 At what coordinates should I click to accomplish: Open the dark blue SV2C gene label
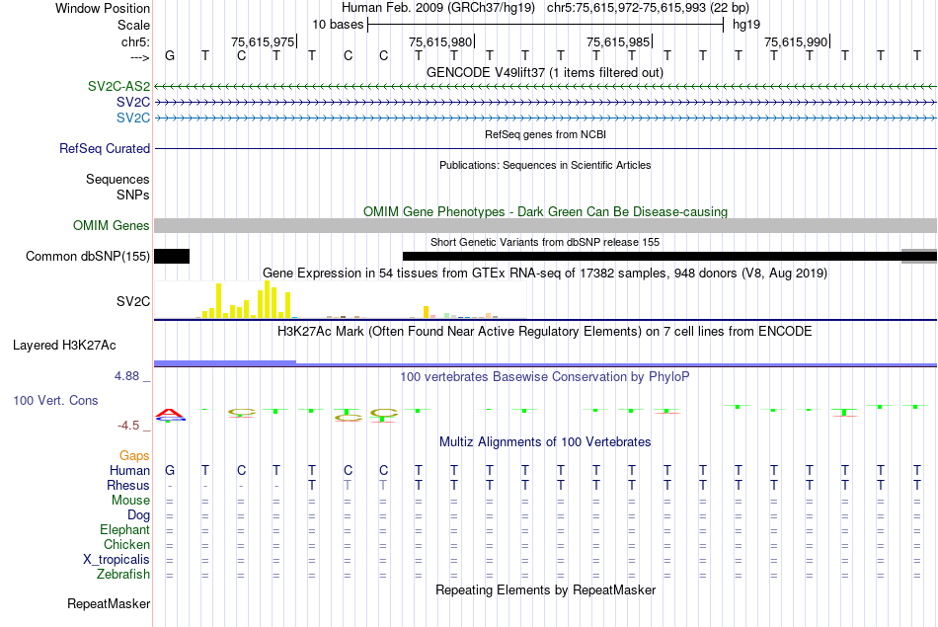[133, 102]
